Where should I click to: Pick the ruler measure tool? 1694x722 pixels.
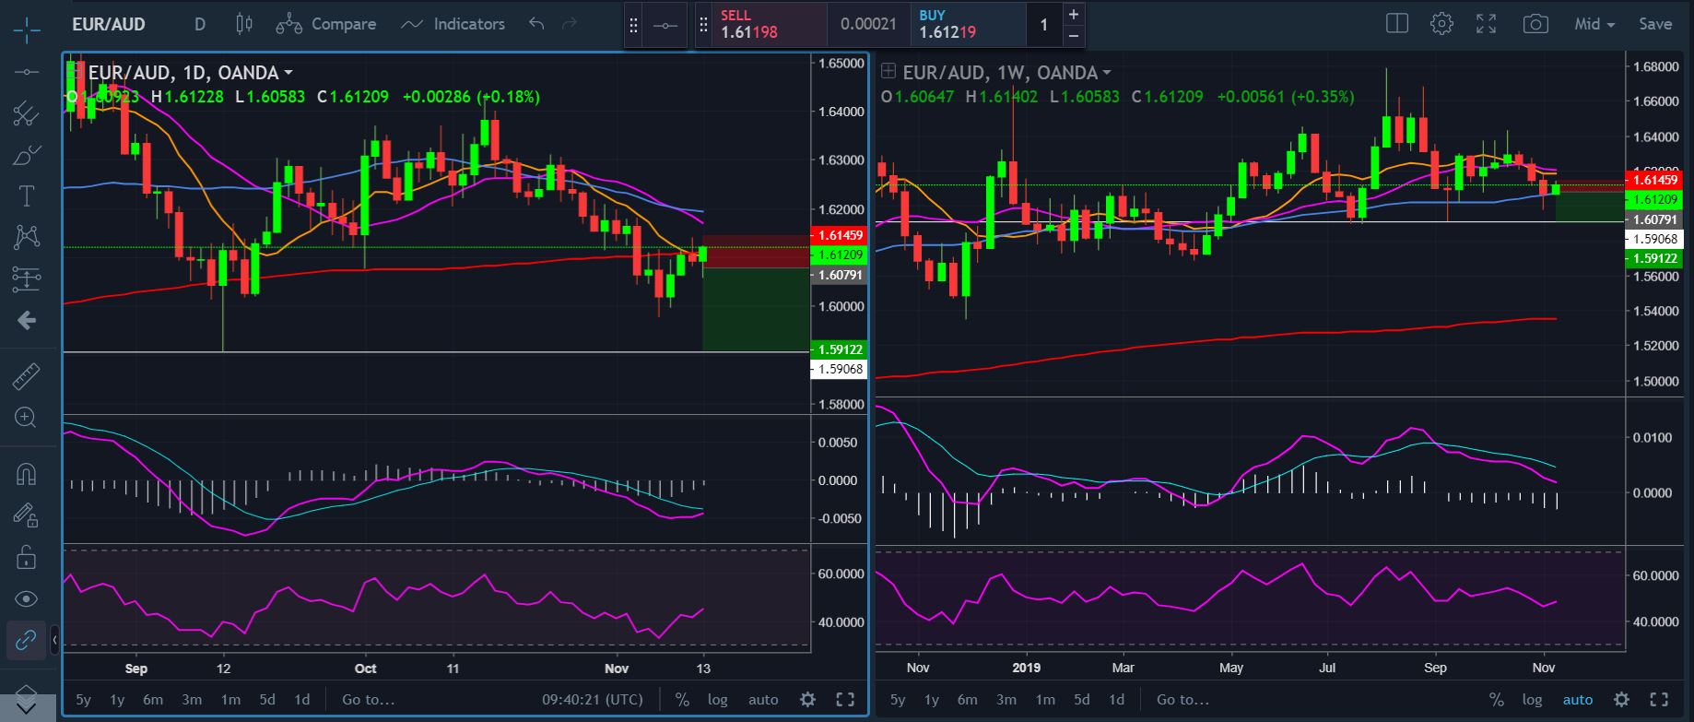[26, 376]
